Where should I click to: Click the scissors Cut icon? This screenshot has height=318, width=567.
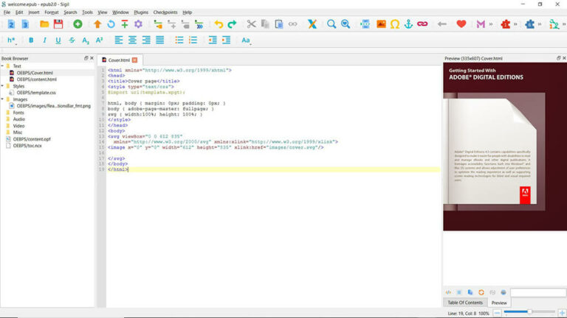(x=252, y=24)
